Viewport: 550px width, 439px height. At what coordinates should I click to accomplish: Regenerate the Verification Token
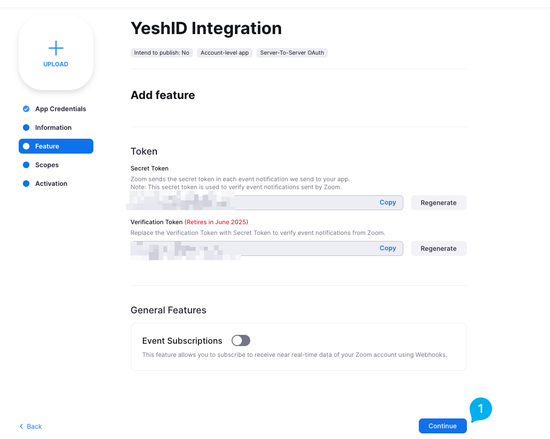click(x=438, y=248)
